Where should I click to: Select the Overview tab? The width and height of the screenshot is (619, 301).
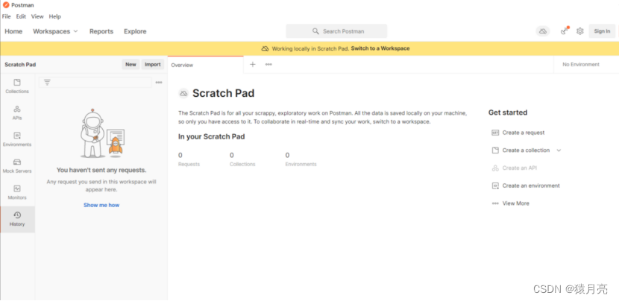point(206,65)
